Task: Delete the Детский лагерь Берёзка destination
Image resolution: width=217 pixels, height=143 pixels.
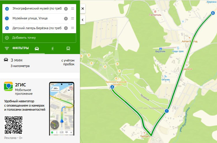Action: coord(66,28)
